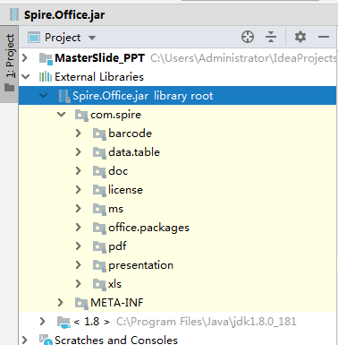Click the 1: Project side tab
Viewport: 338px width, 345px height.
coord(10,64)
